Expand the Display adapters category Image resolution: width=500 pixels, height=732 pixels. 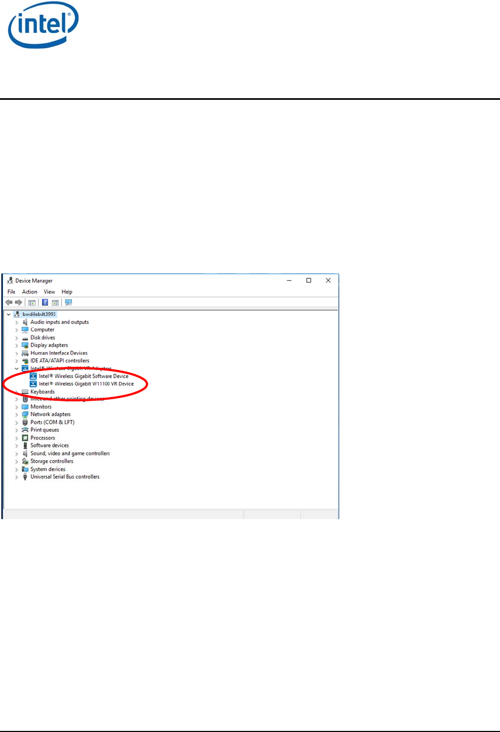click(16, 346)
